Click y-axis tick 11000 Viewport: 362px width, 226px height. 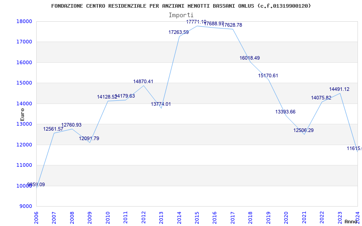coord(24,165)
